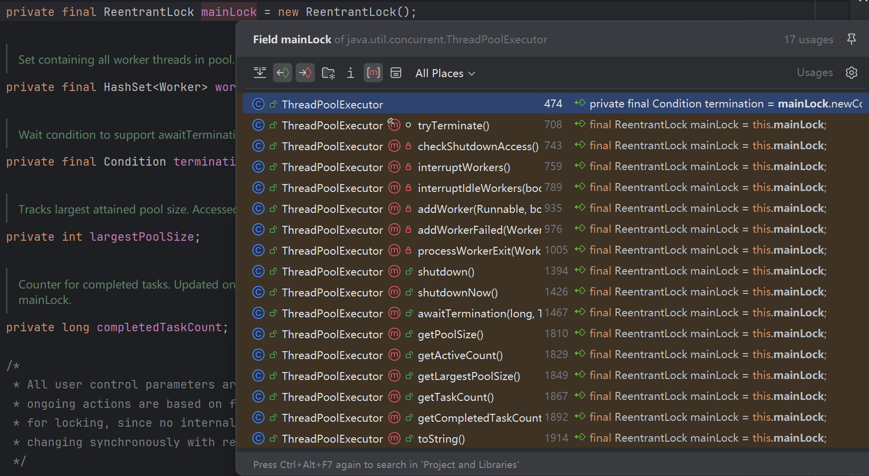Select the getPoolSize() usage name
This screenshot has width=869, height=476.
point(451,334)
